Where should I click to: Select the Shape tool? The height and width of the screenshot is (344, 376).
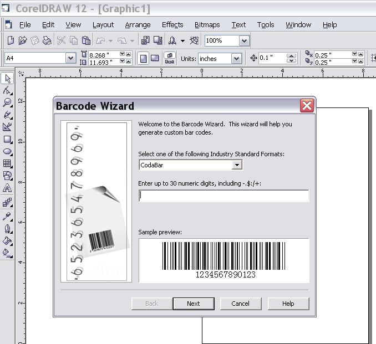pyautogui.click(x=7, y=90)
